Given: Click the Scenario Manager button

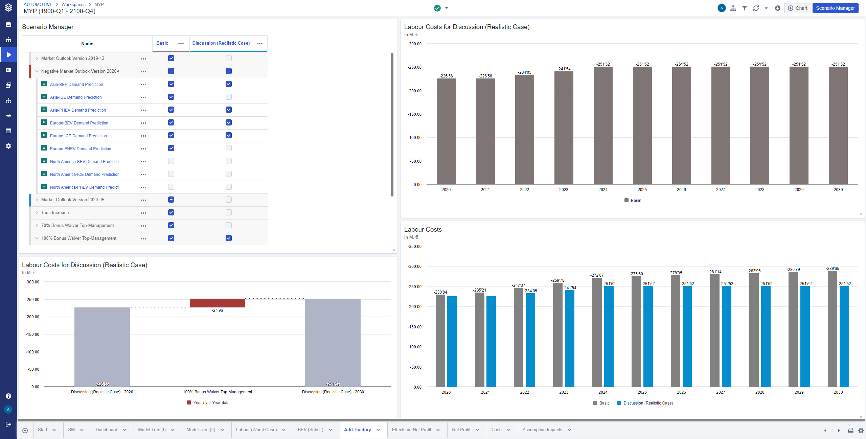Looking at the screenshot, I should (835, 8).
